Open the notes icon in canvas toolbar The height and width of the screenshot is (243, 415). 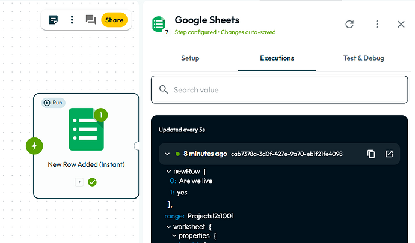53,20
